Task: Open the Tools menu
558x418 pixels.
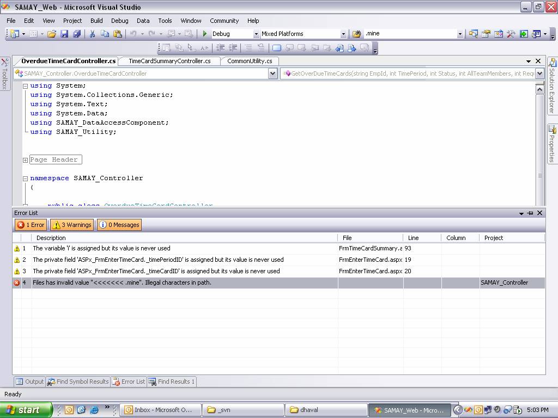Action: [x=165, y=21]
